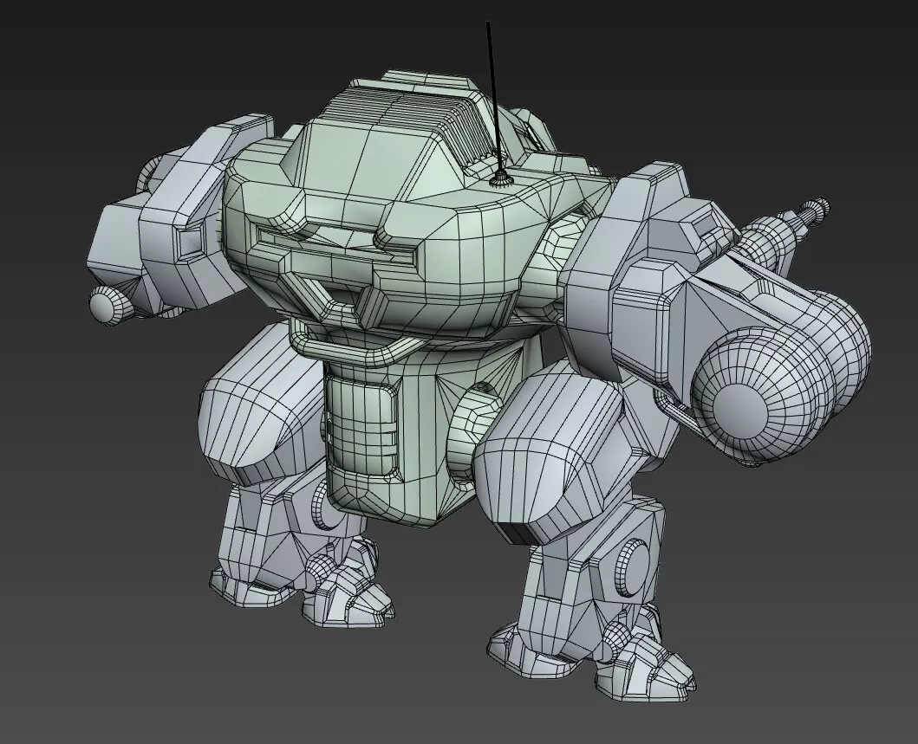
Task: Click the antenna base on the mech roof
Action: (500, 180)
